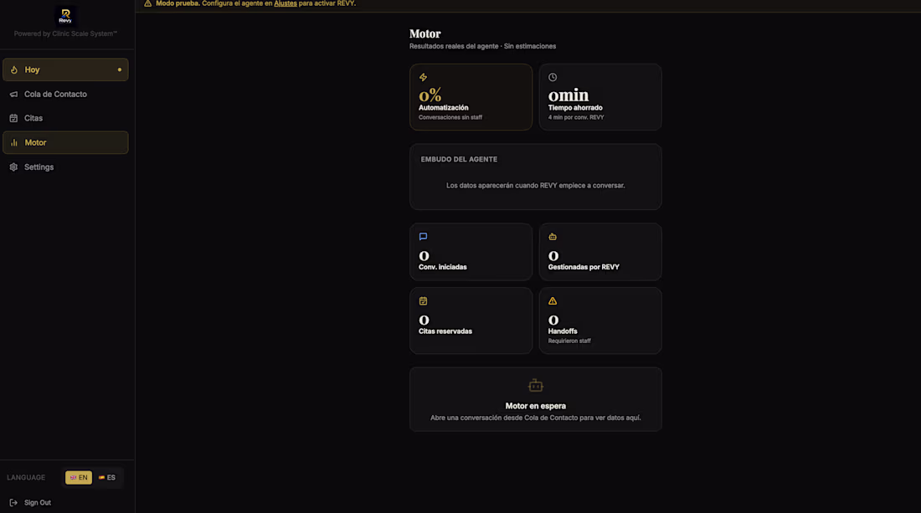921x513 pixels.
Task: Select the Motor menu item
Action: coord(65,142)
